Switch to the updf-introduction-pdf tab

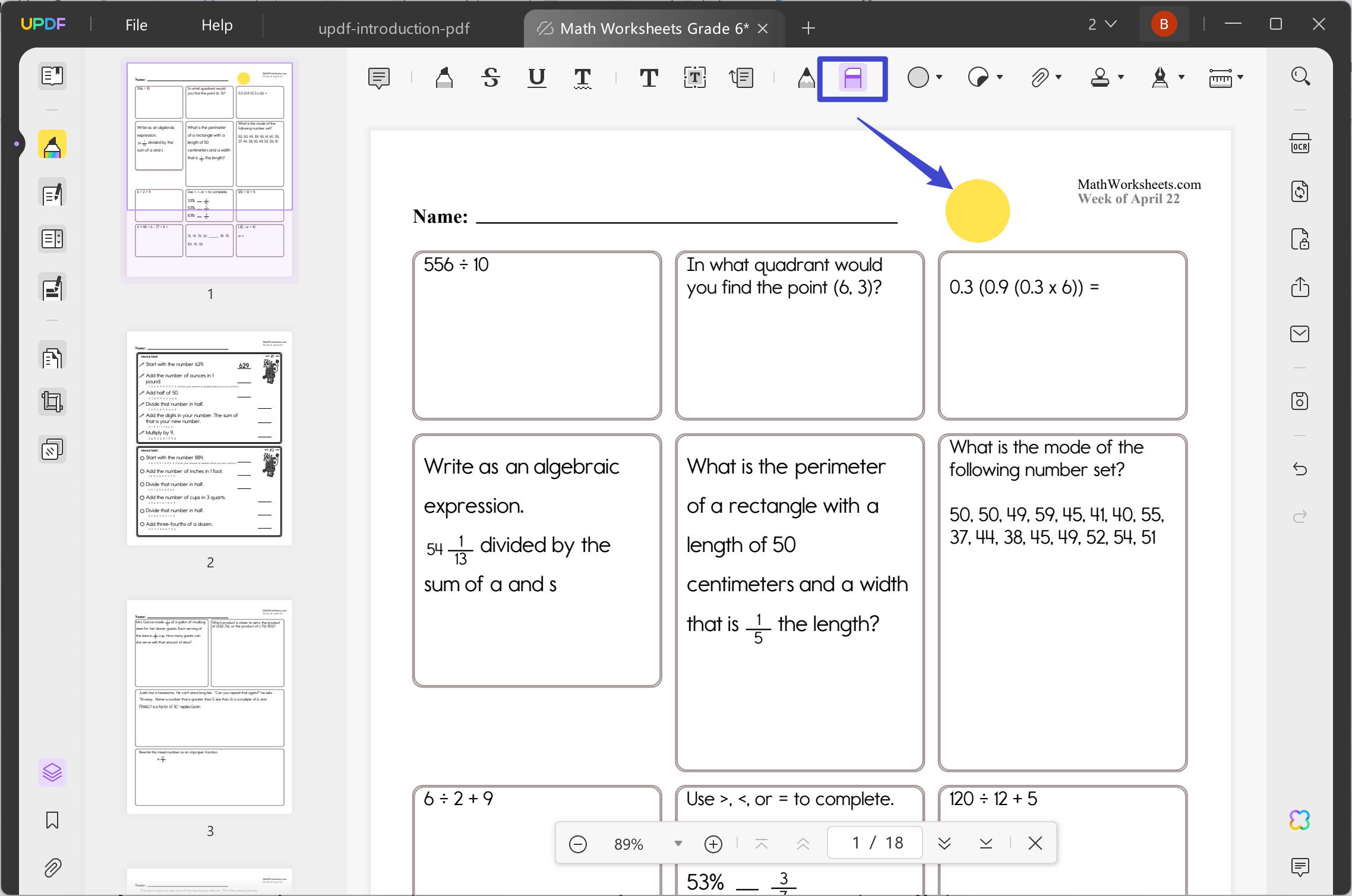tap(394, 28)
